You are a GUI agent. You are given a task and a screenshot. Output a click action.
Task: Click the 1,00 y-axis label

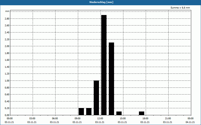[x=7, y=80]
